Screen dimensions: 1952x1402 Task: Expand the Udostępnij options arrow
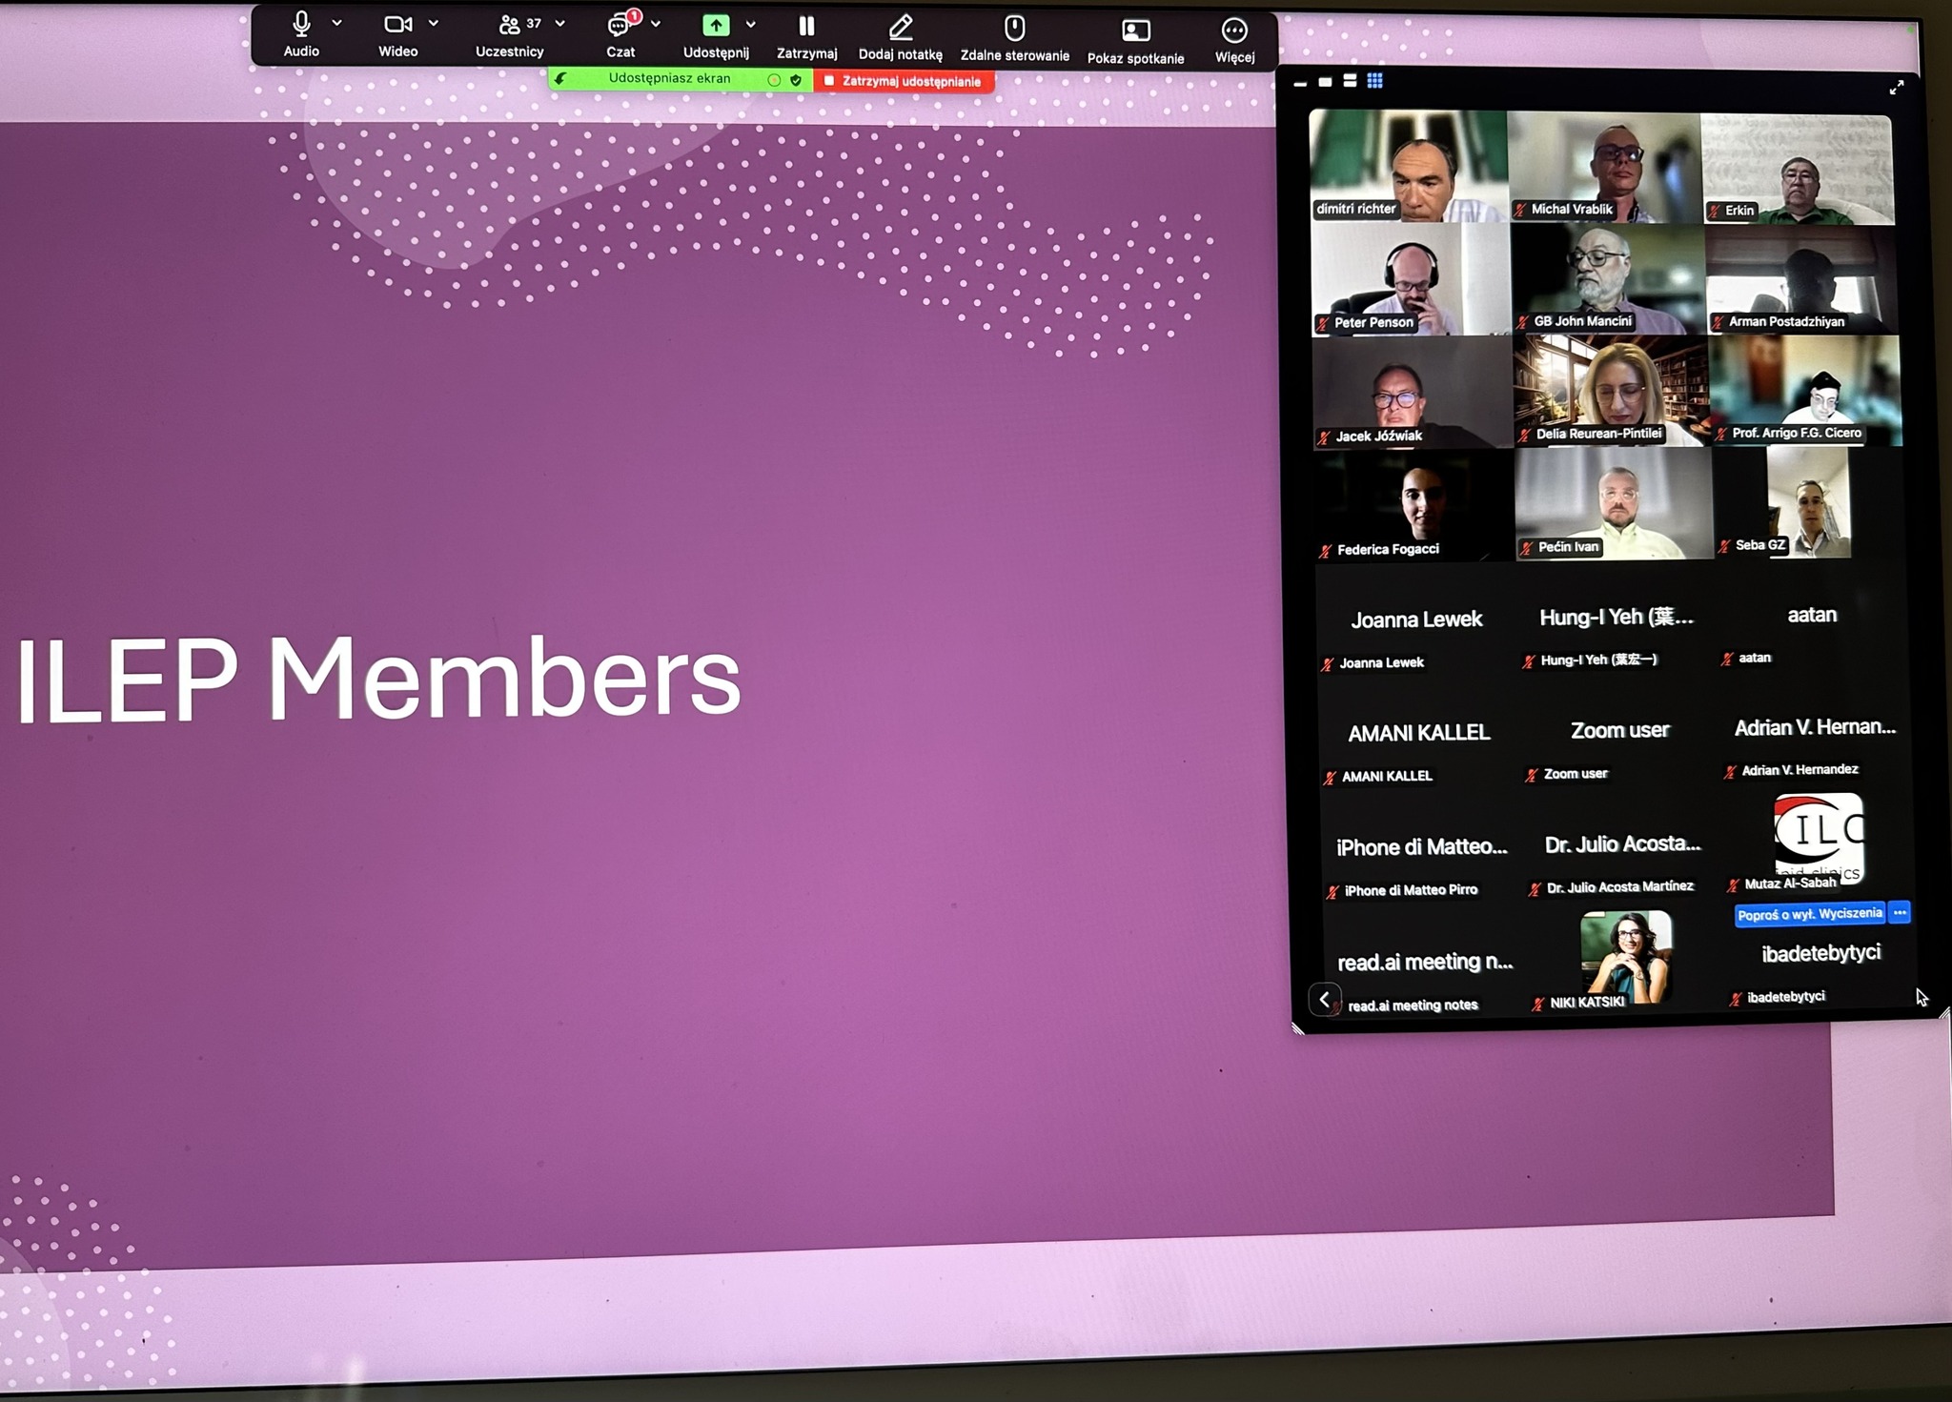tap(751, 25)
